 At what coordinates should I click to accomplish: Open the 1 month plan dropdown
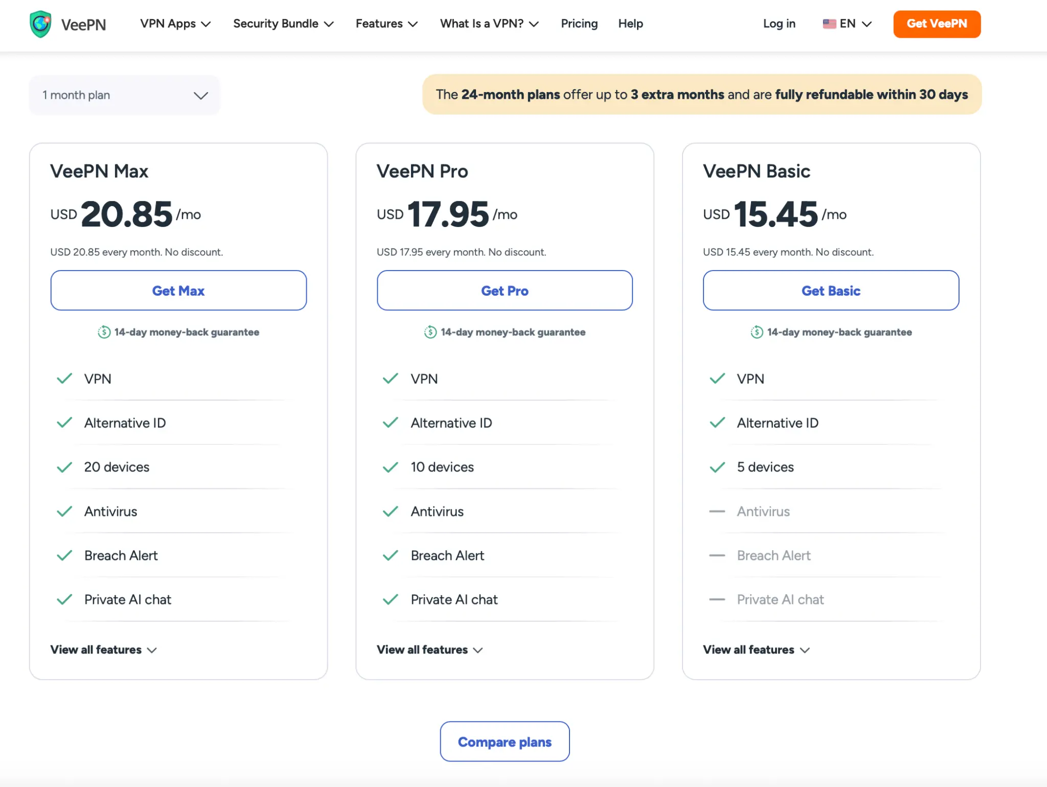click(124, 95)
